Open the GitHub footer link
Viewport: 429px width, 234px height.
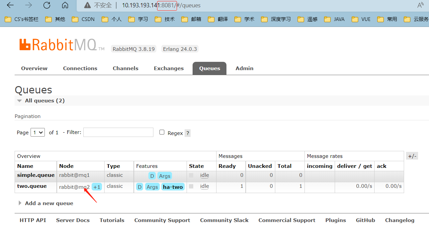coord(365,220)
